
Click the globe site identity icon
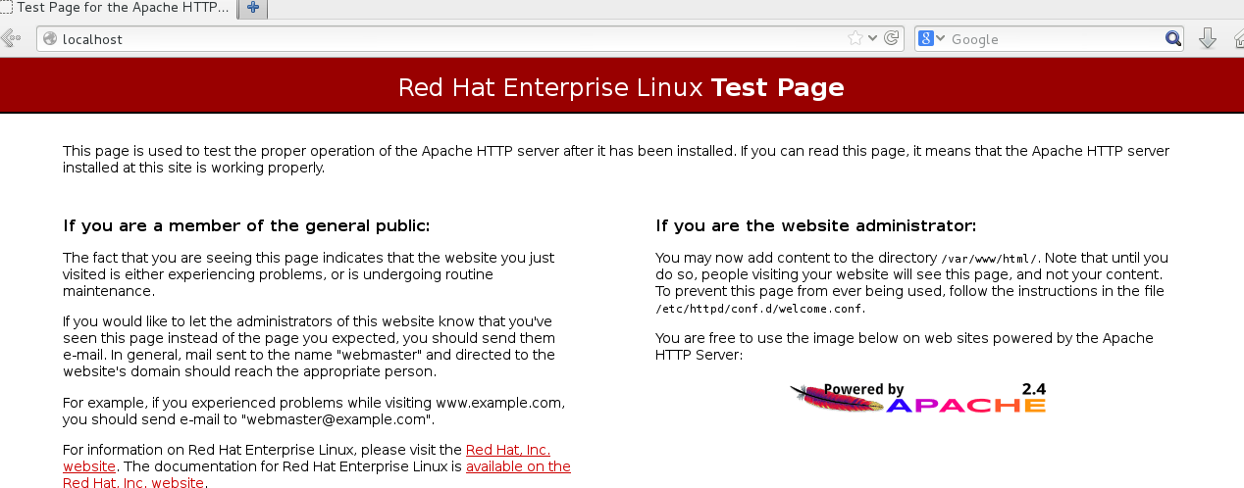(50, 39)
